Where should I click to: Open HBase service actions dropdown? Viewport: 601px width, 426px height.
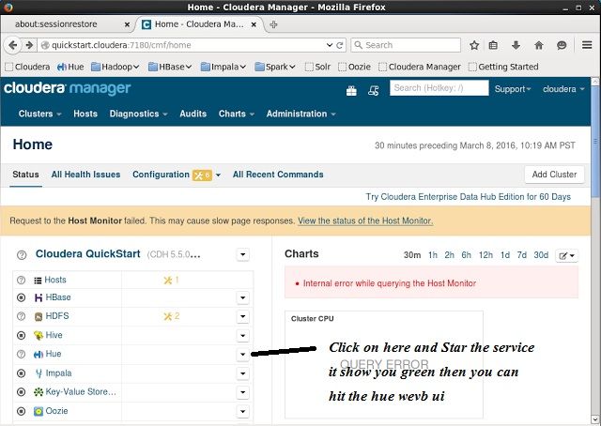[x=242, y=297]
